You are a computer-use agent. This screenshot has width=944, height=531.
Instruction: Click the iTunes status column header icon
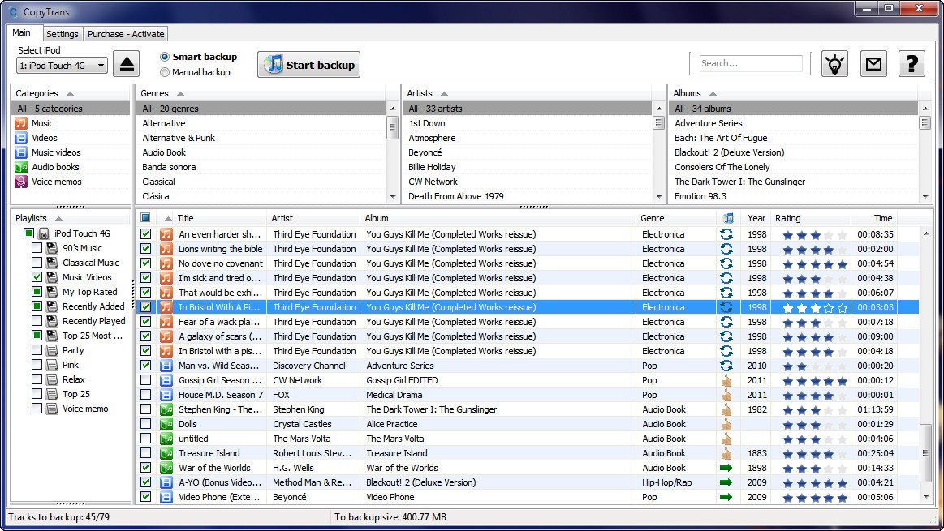click(x=727, y=218)
